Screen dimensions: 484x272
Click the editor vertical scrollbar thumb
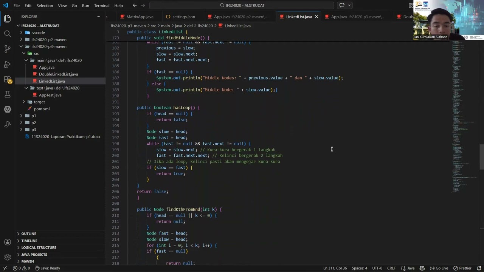click(482, 157)
